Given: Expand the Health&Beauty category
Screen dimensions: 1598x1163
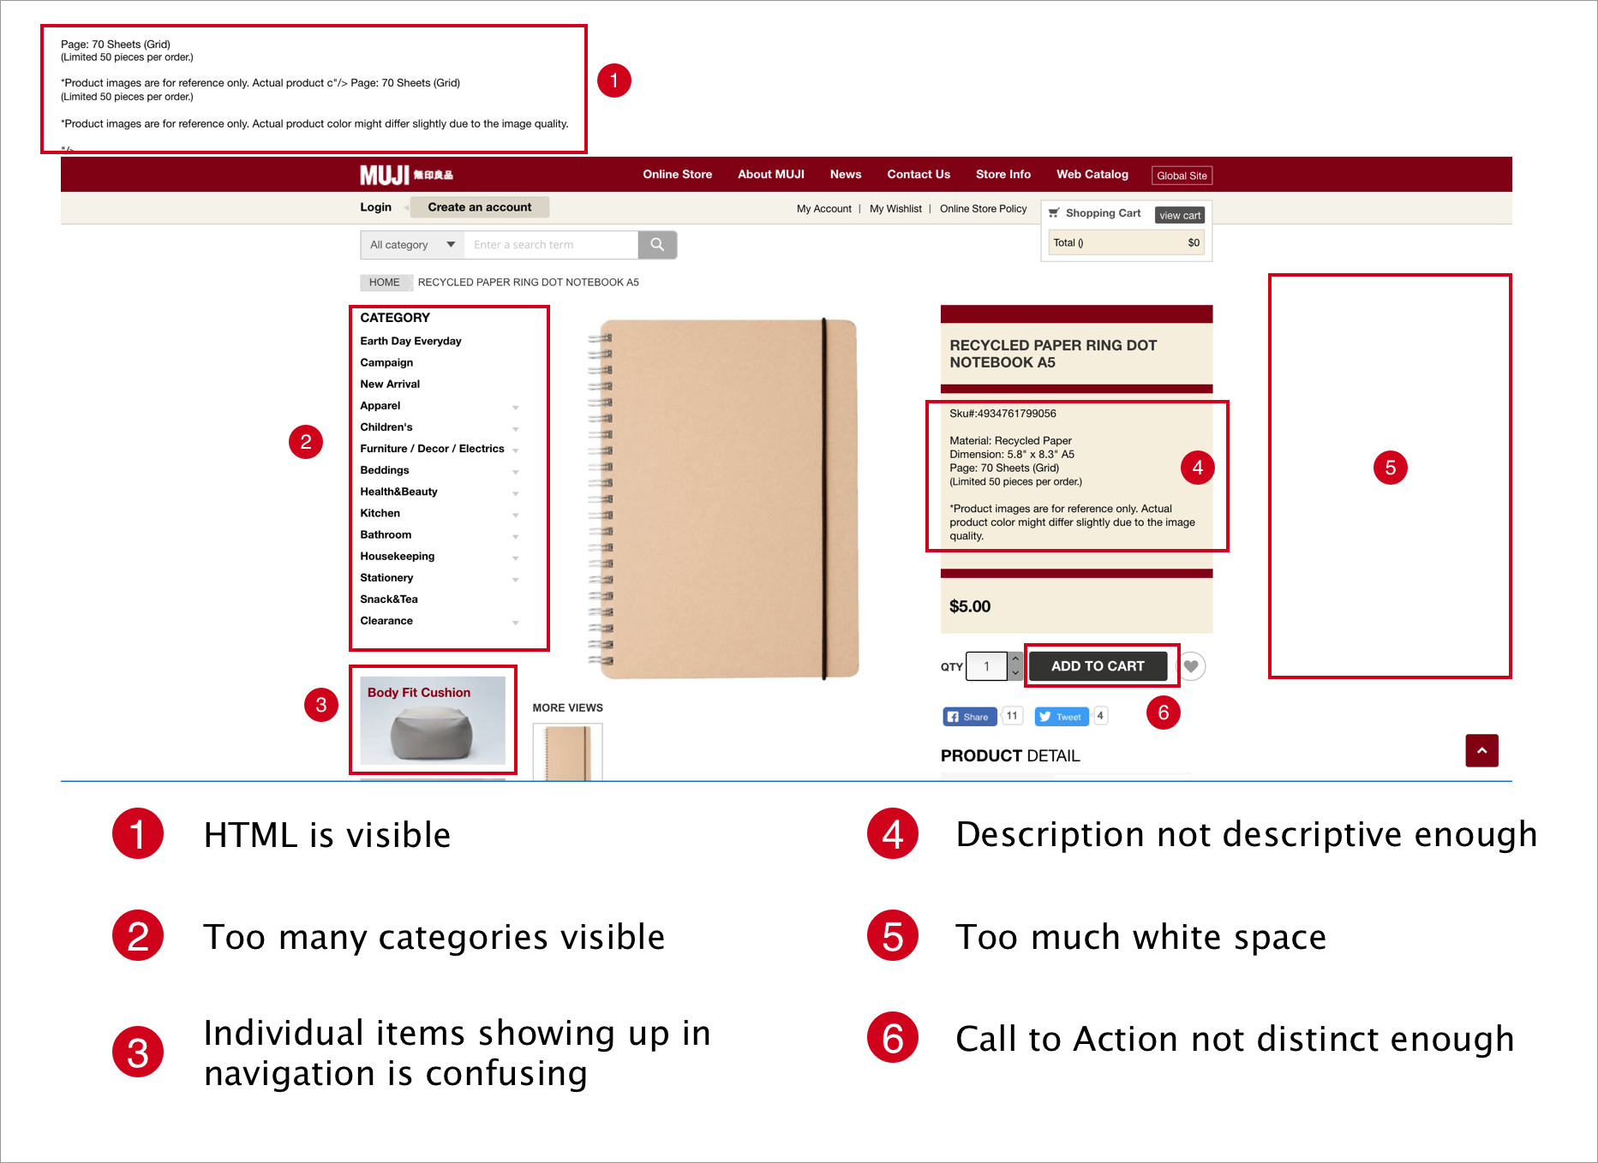Looking at the screenshot, I should pyautogui.click(x=516, y=493).
